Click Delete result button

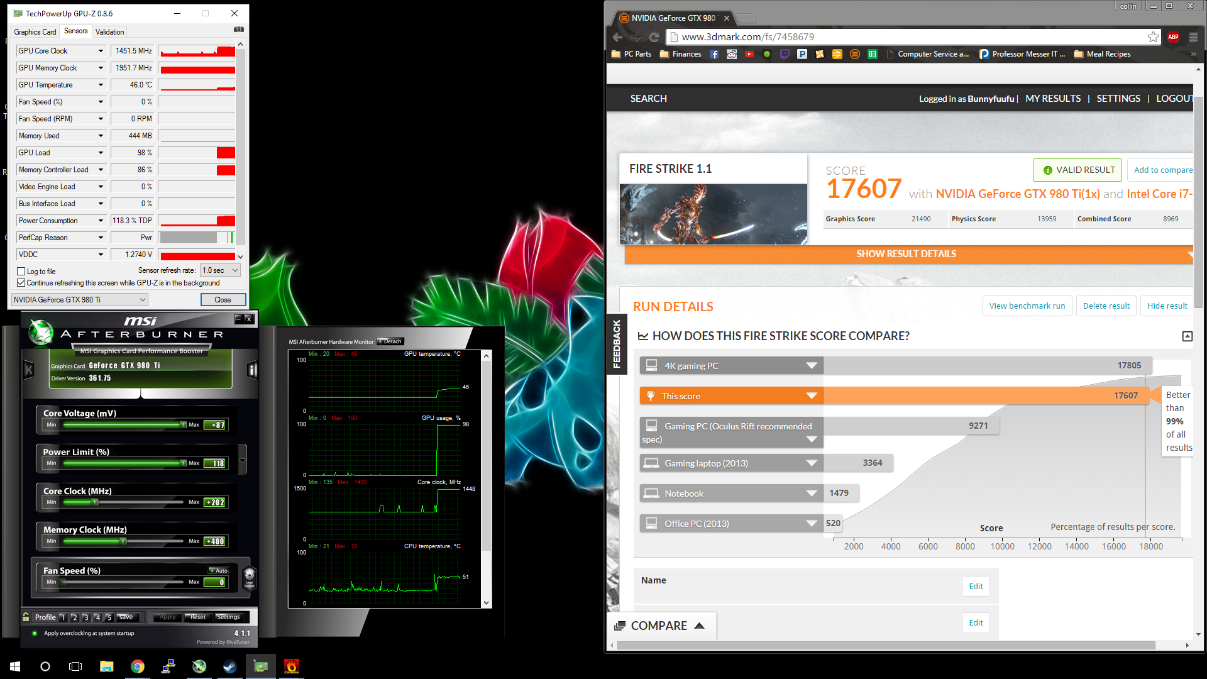tap(1106, 306)
